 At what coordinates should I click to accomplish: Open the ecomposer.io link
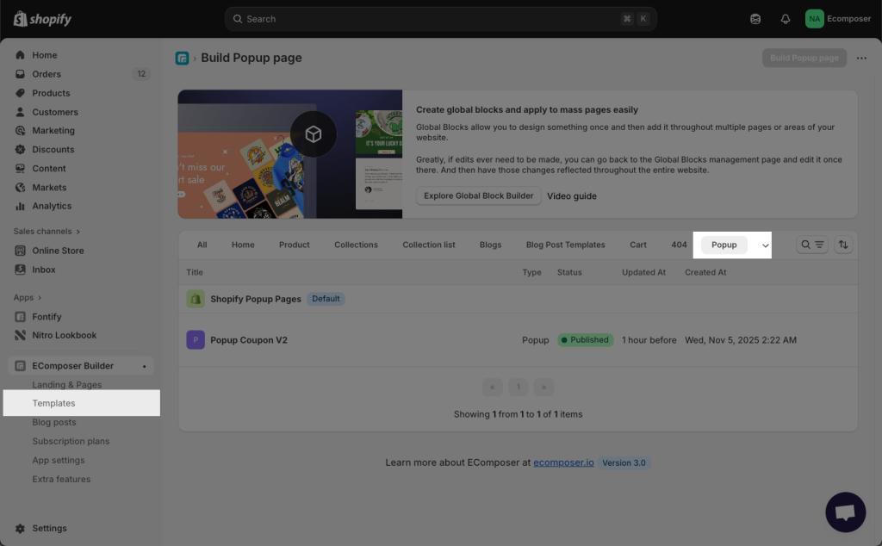563,462
